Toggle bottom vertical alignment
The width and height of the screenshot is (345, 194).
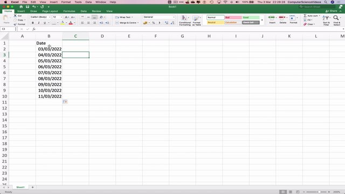94,17
